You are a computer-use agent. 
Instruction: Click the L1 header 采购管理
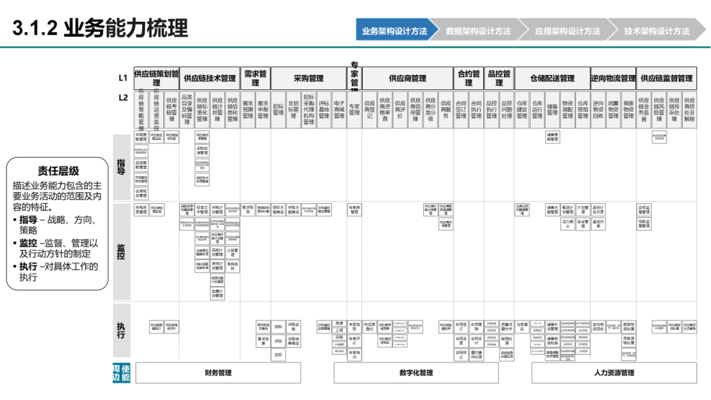coord(308,78)
